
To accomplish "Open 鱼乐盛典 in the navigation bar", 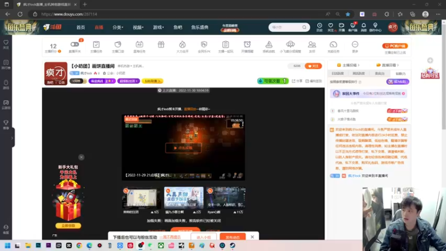I will point(200,27).
